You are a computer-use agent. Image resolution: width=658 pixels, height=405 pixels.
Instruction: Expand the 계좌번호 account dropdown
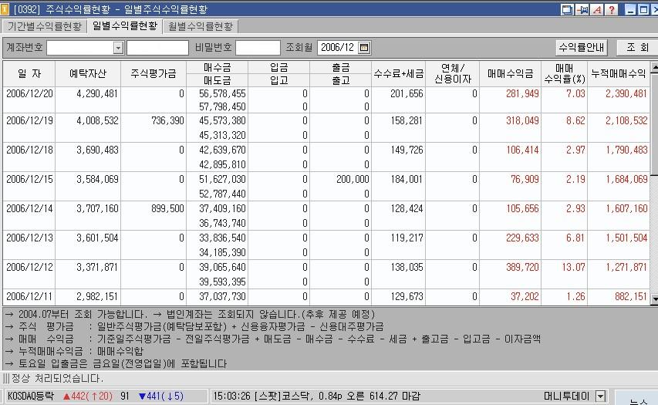[x=118, y=48]
